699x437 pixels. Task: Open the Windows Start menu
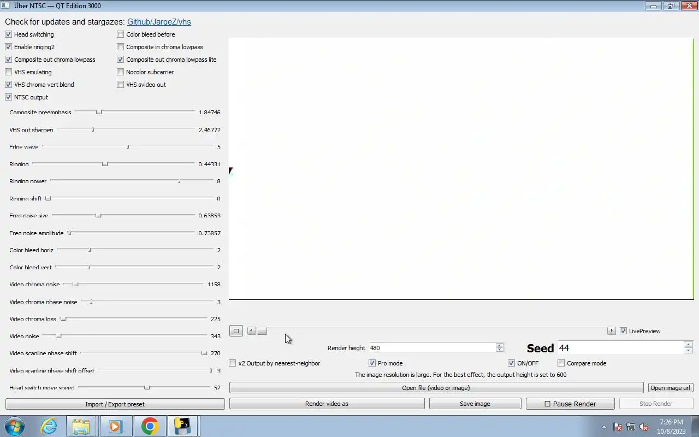15,426
